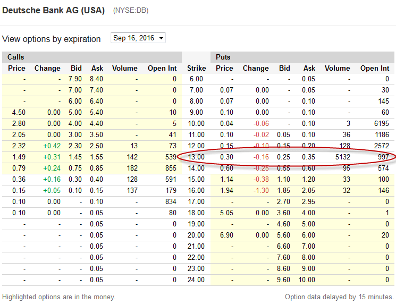Select call price 1.49
Image resolution: width=396 pixels, height=304 pixels.
[x=19, y=157]
